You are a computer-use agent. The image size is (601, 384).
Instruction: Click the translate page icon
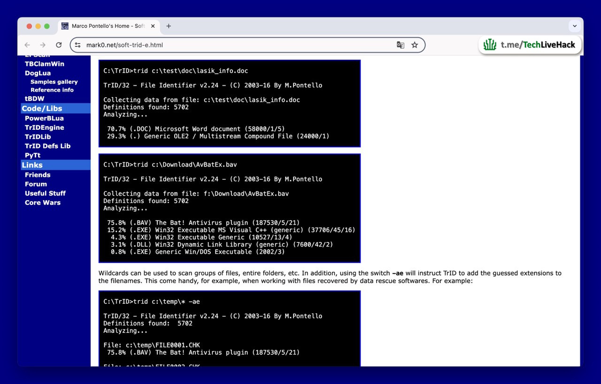coord(400,45)
